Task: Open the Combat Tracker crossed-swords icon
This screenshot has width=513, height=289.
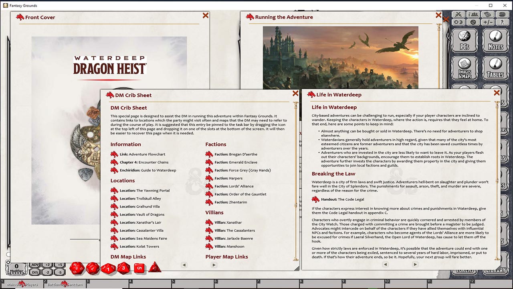Action: tap(459, 14)
